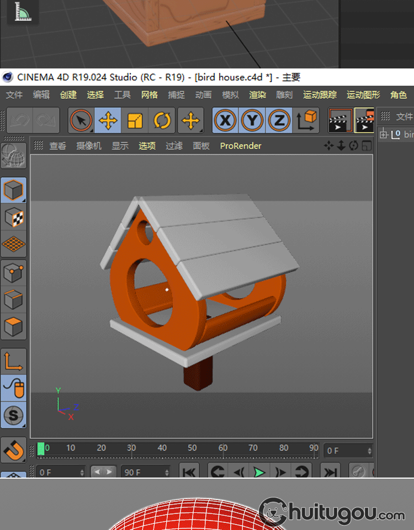Render active view clapperboard icon

click(x=340, y=120)
